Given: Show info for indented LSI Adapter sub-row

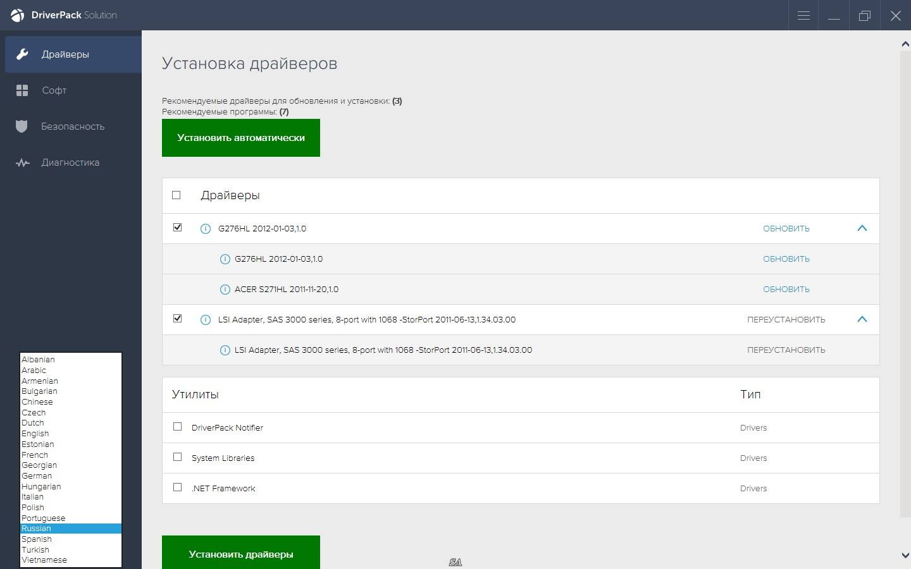Looking at the screenshot, I should 225,350.
